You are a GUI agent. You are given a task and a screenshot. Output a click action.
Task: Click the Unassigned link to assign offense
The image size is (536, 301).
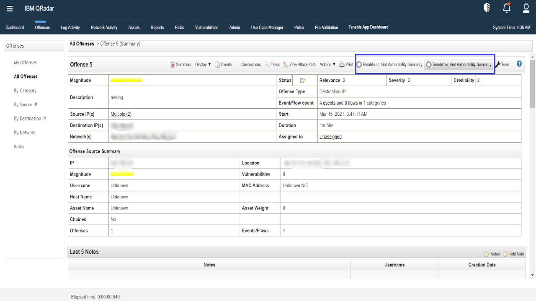tap(330, 136)
